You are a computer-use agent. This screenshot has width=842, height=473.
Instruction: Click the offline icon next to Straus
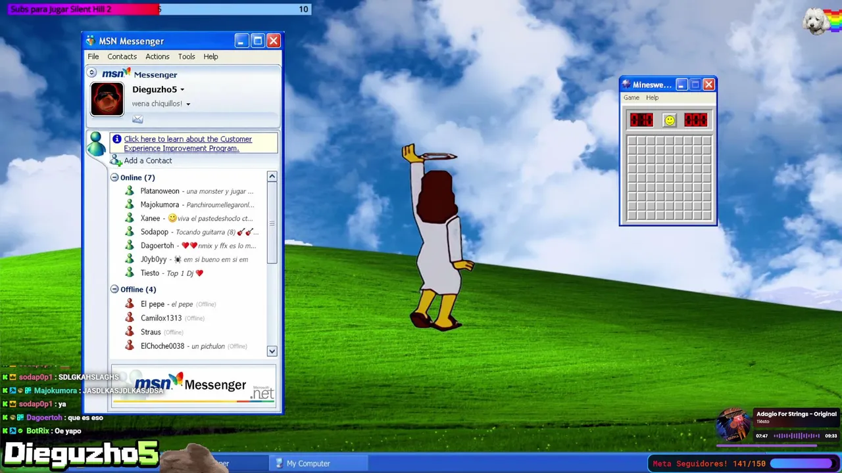click(130, 332)
